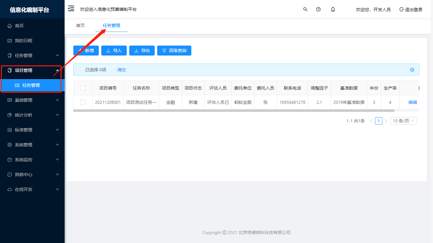Click the help question mark icon
The height and width of the screenshot is (243, 433).
pyautogui.click(x=318, y=9)
